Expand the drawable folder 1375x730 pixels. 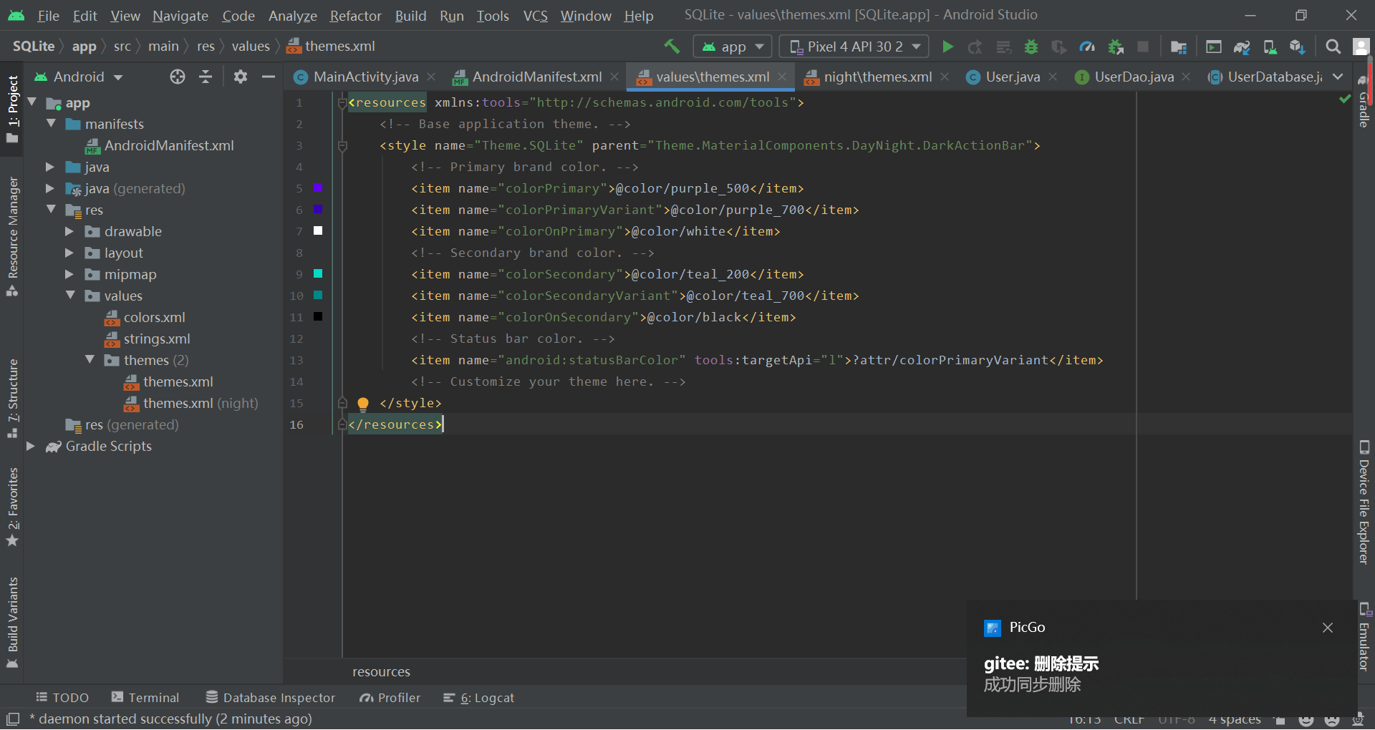(69, 231)
